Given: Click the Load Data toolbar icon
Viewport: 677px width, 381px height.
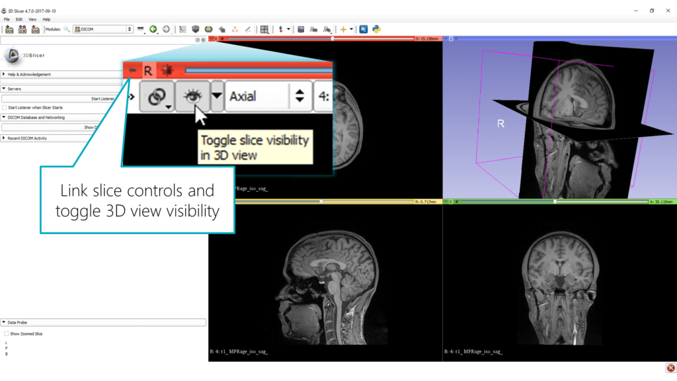Looking at the screenshot, I should click(9, 29).
